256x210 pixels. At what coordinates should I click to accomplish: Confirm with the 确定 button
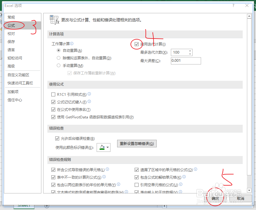(215, 199)
